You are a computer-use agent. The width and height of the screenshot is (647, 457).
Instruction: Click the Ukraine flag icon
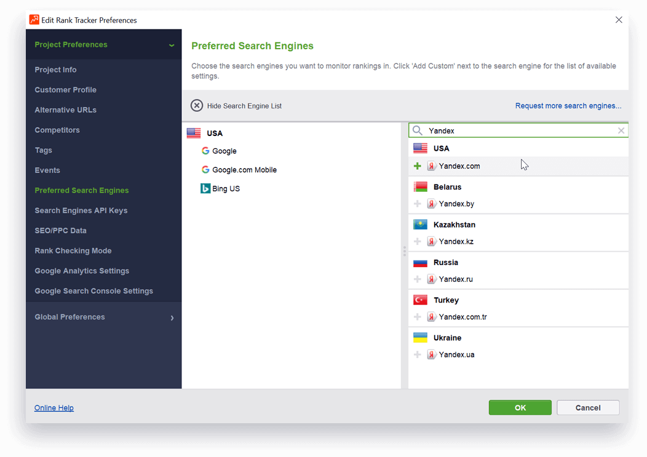420,338
